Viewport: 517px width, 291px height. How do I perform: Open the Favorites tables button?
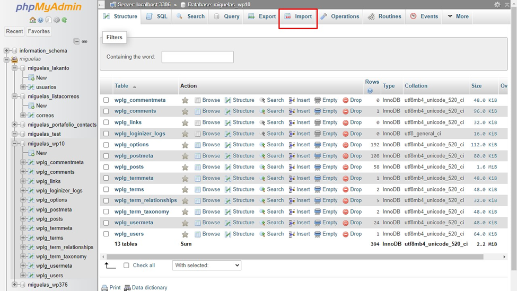point(39,31)
